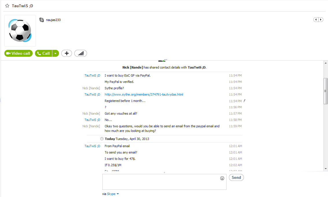Click the chat scrollbar thumb
Image resolution: width=328 pixels, height=197 pixels.
pos(325,91)
